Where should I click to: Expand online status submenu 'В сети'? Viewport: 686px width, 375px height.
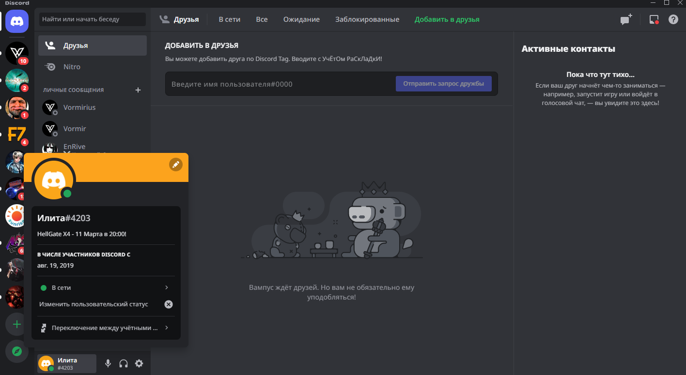(106, 287)
